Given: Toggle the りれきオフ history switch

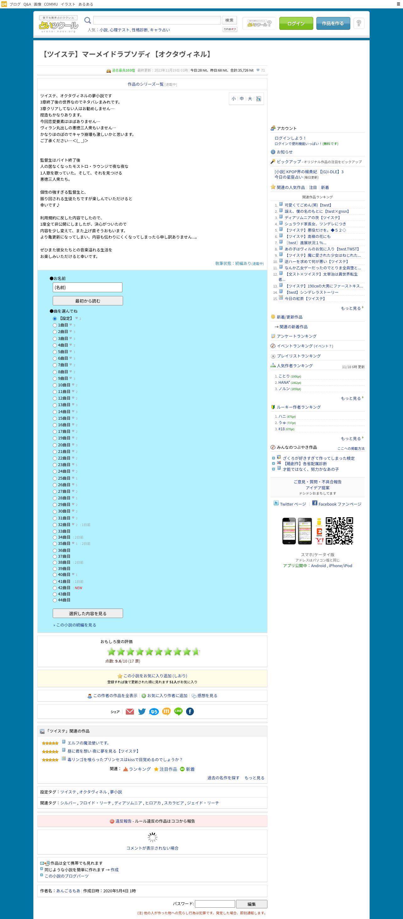Looking at the screenshot, I should (x=230, y=29).
